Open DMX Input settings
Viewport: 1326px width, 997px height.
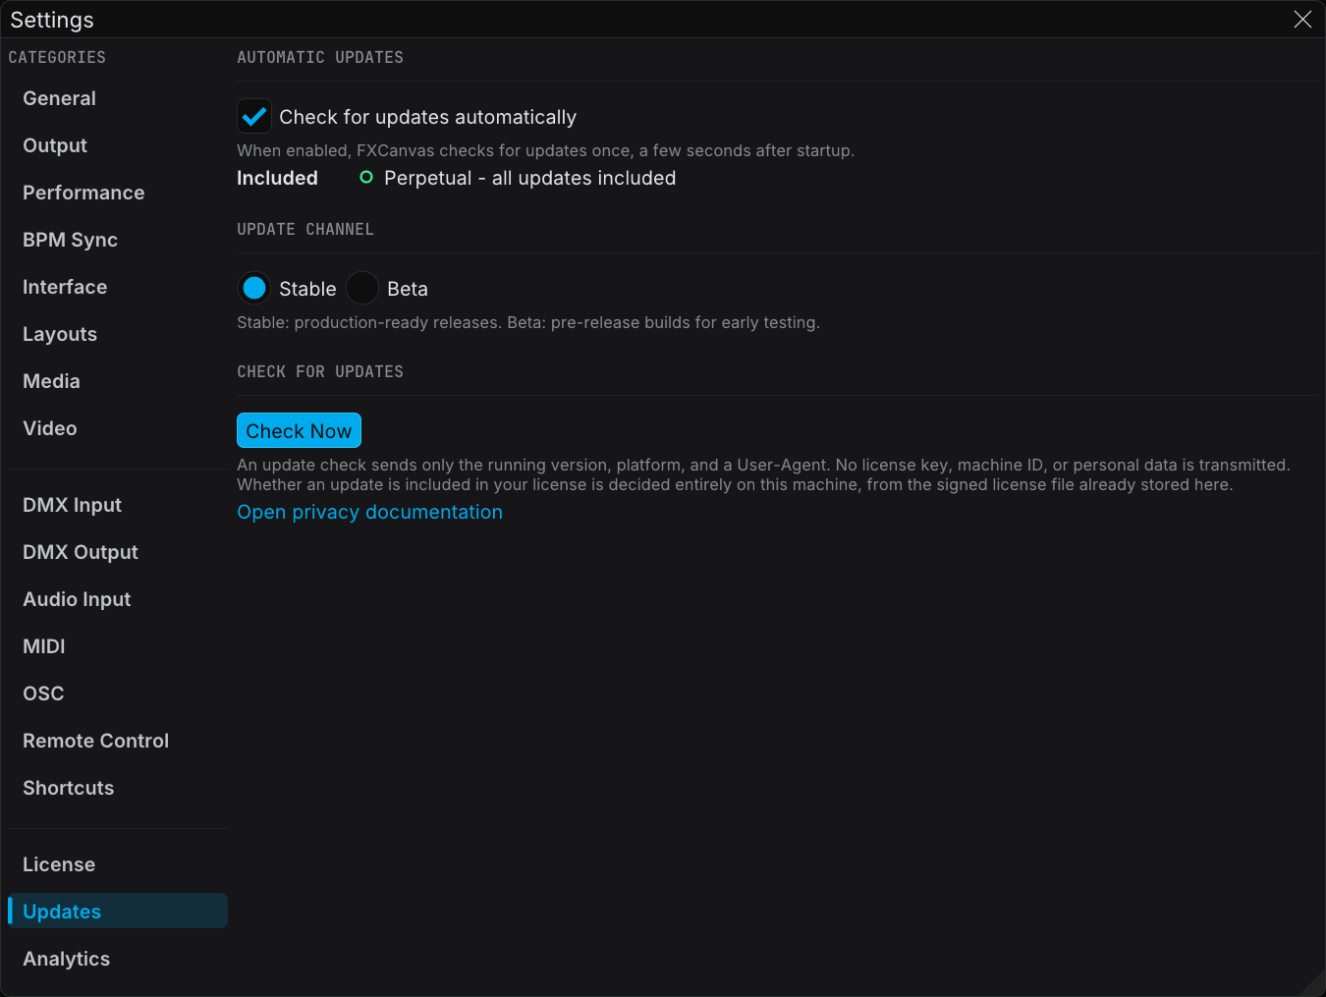[x=118, y=505]
